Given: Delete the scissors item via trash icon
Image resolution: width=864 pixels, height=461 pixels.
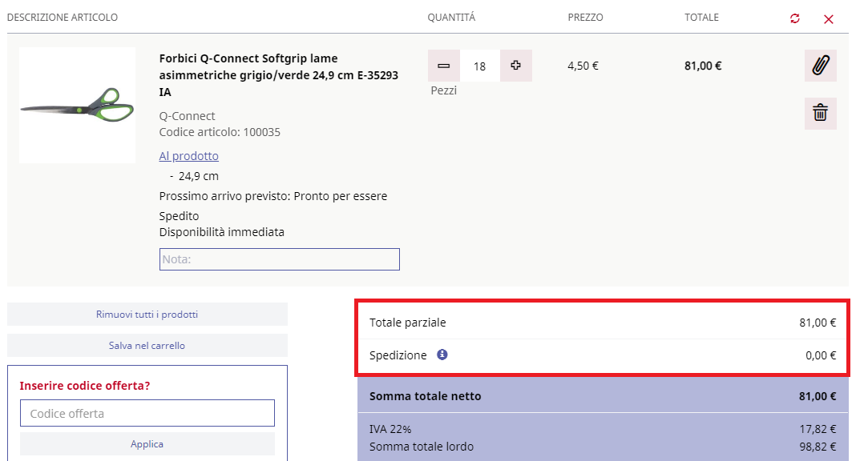Looking at the screenshot, I should (821, 114).
